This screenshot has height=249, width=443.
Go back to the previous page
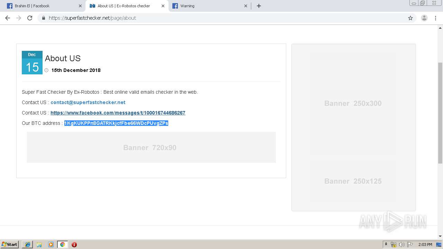[8, 18]
